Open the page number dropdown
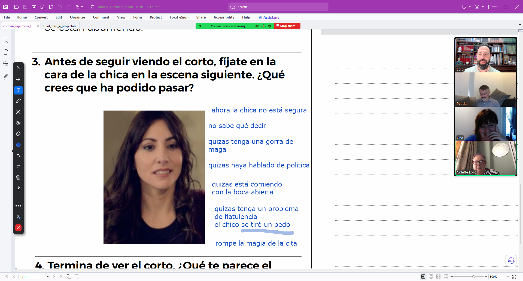Screen dimensions: 523x281 click(48, 277)
